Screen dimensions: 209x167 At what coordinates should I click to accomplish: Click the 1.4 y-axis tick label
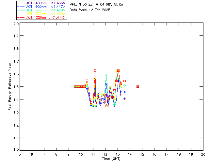point(16,99)
